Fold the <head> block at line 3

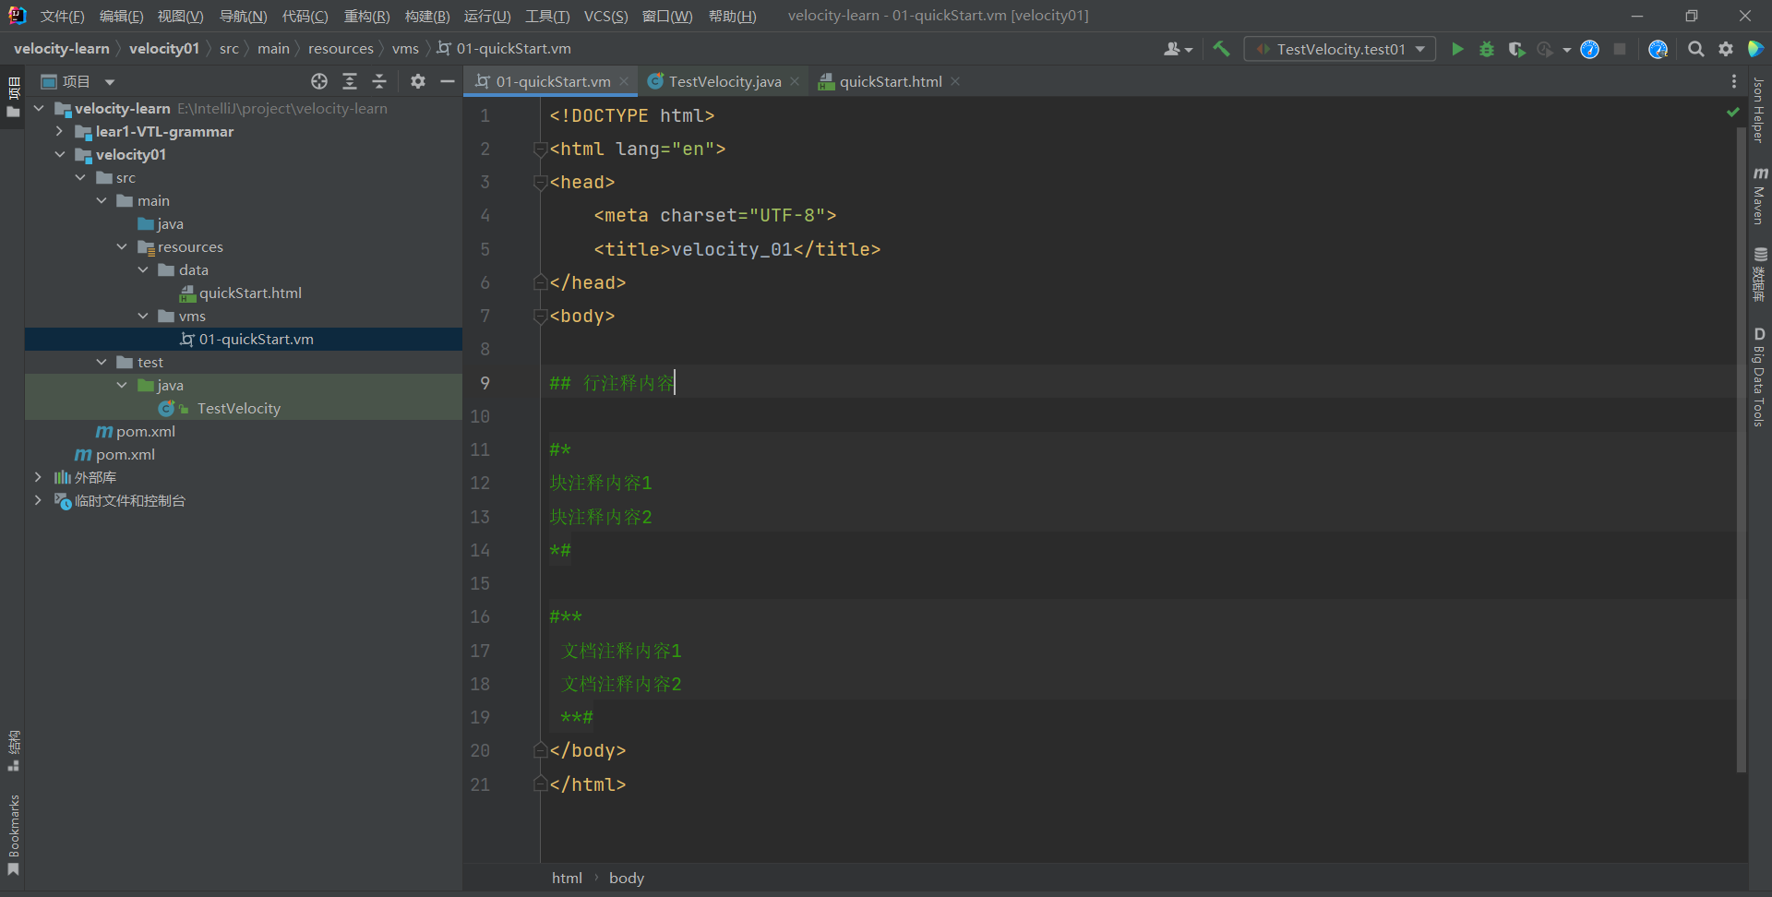(x=541, y=183)
